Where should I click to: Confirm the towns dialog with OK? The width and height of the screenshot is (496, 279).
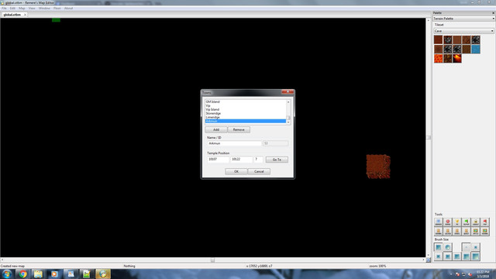[x=236, y=171]
